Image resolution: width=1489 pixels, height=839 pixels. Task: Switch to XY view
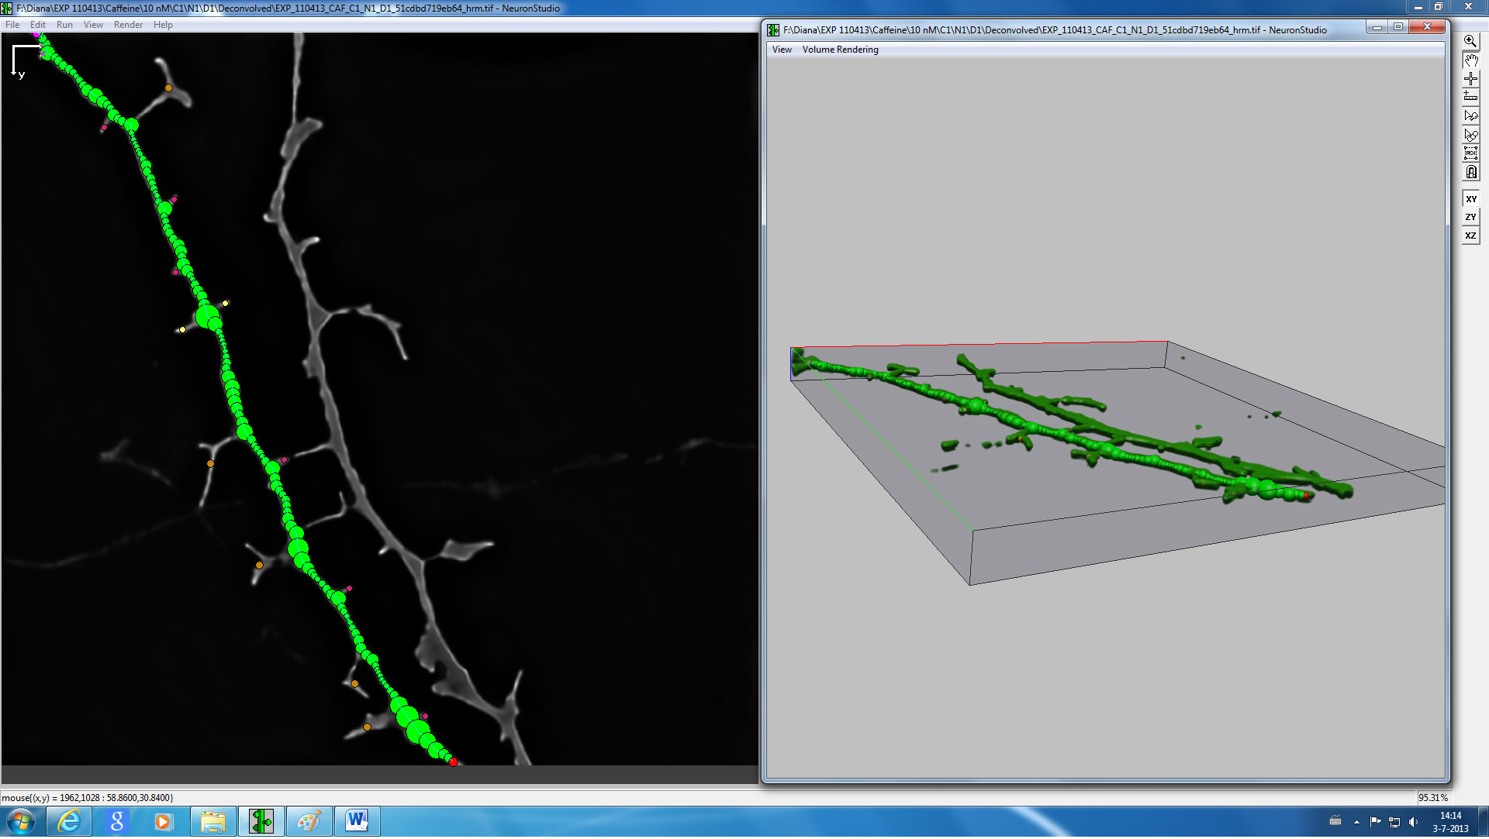(1470, 199)
